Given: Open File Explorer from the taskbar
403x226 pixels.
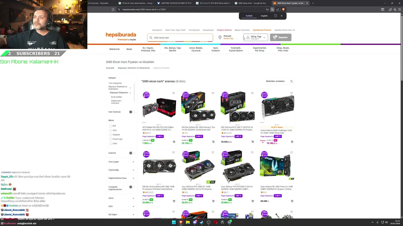Looking at the screenshot, I should click(188, 223).
